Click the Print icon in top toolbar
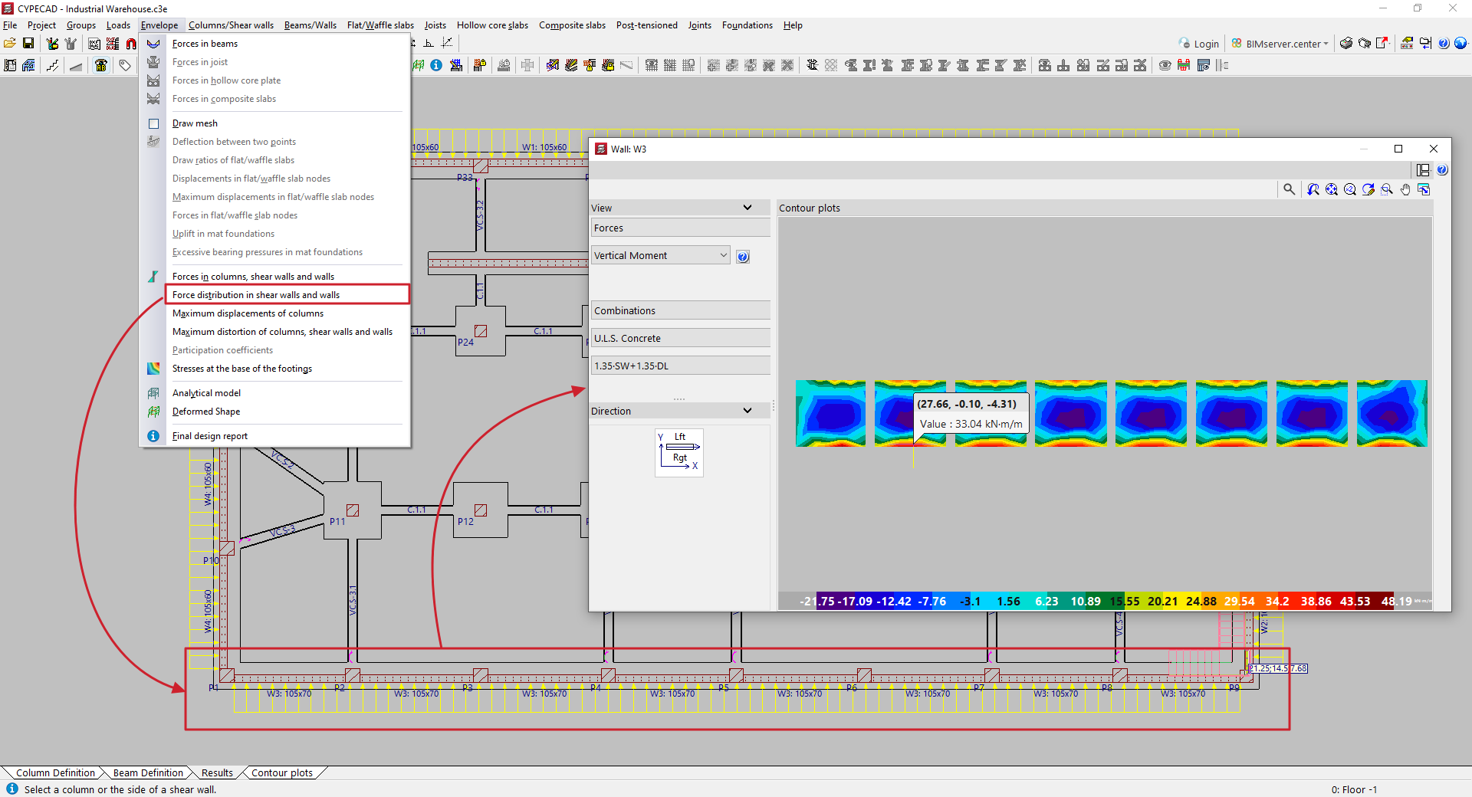 coord(1345,44)
